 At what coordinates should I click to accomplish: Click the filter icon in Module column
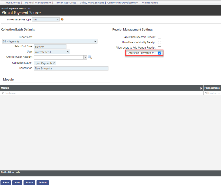coord(3,93)
